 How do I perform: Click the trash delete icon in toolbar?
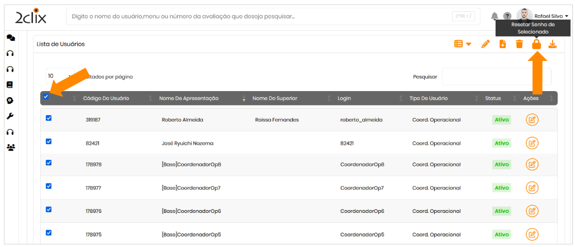519,44
